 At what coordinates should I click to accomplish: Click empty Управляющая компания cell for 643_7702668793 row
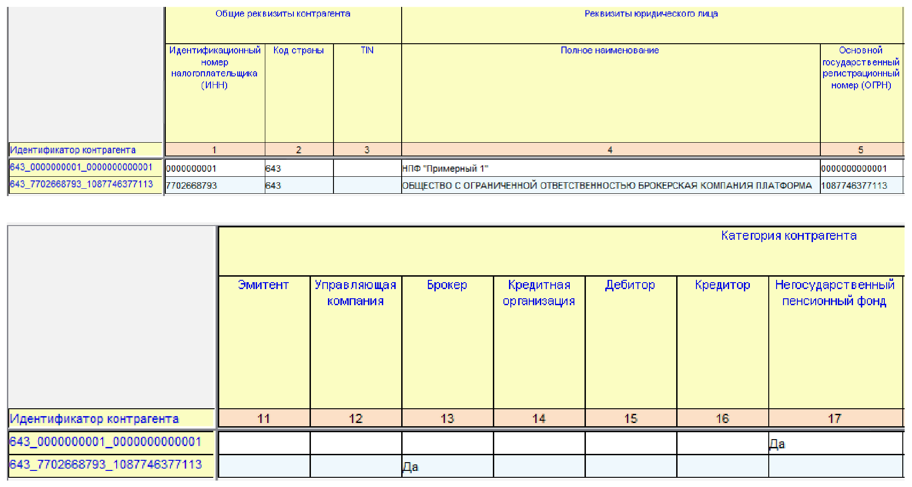click(x=356, y=466)
